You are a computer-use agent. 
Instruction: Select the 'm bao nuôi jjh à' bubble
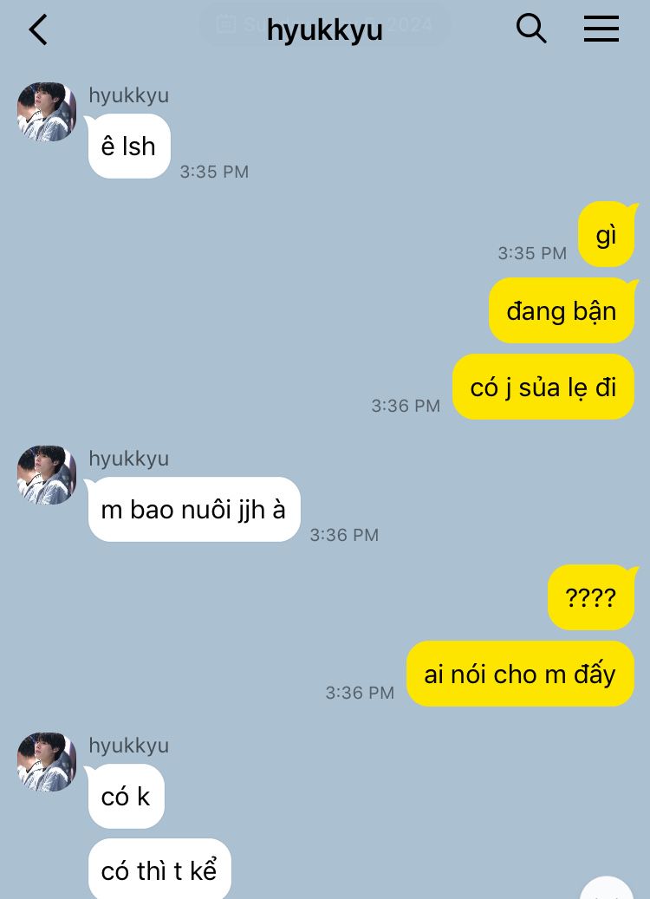coord(194,509)
